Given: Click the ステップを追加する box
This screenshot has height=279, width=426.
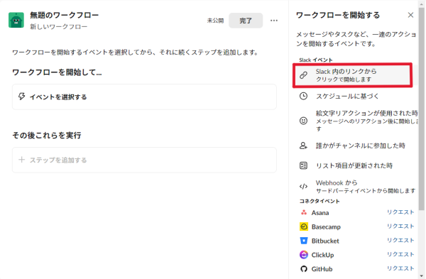Looking at the screenshot, I should (x=144, y=160).
